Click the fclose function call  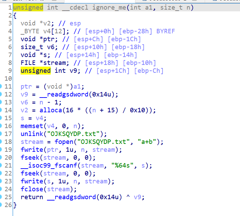pos(32,189)
